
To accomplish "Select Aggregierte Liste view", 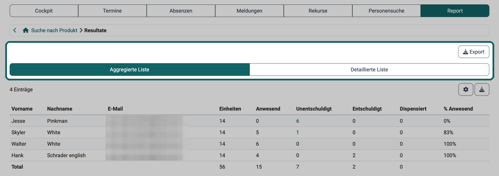I will click(x=130, y=70).
